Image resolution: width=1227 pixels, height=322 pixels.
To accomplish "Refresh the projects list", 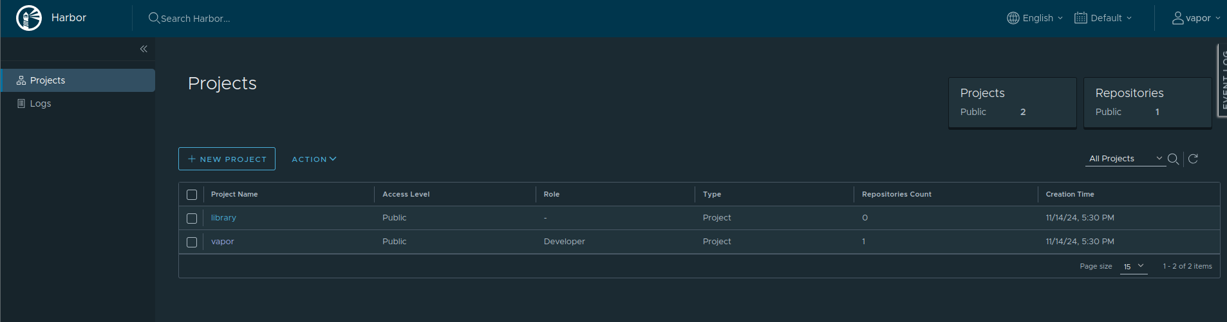I will (1193, 159).
